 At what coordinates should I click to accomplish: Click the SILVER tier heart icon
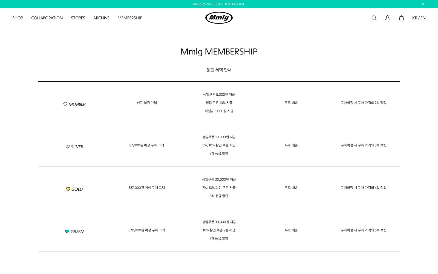point(68,147)
